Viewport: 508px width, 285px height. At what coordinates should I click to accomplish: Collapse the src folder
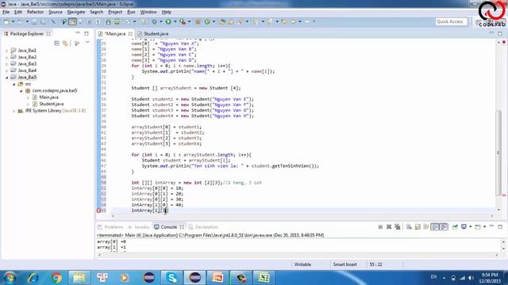(x=14, y=84)
